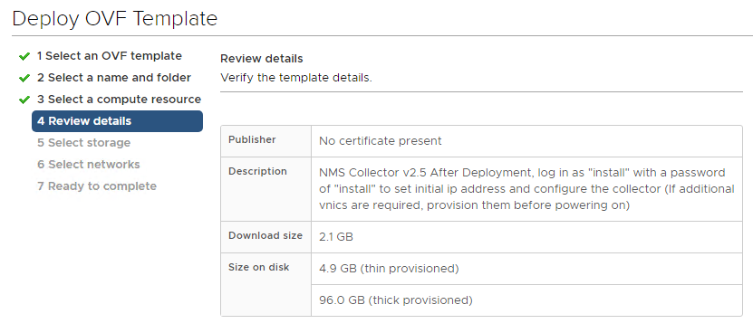Click the No certificate present value

(x=381, y=141)
